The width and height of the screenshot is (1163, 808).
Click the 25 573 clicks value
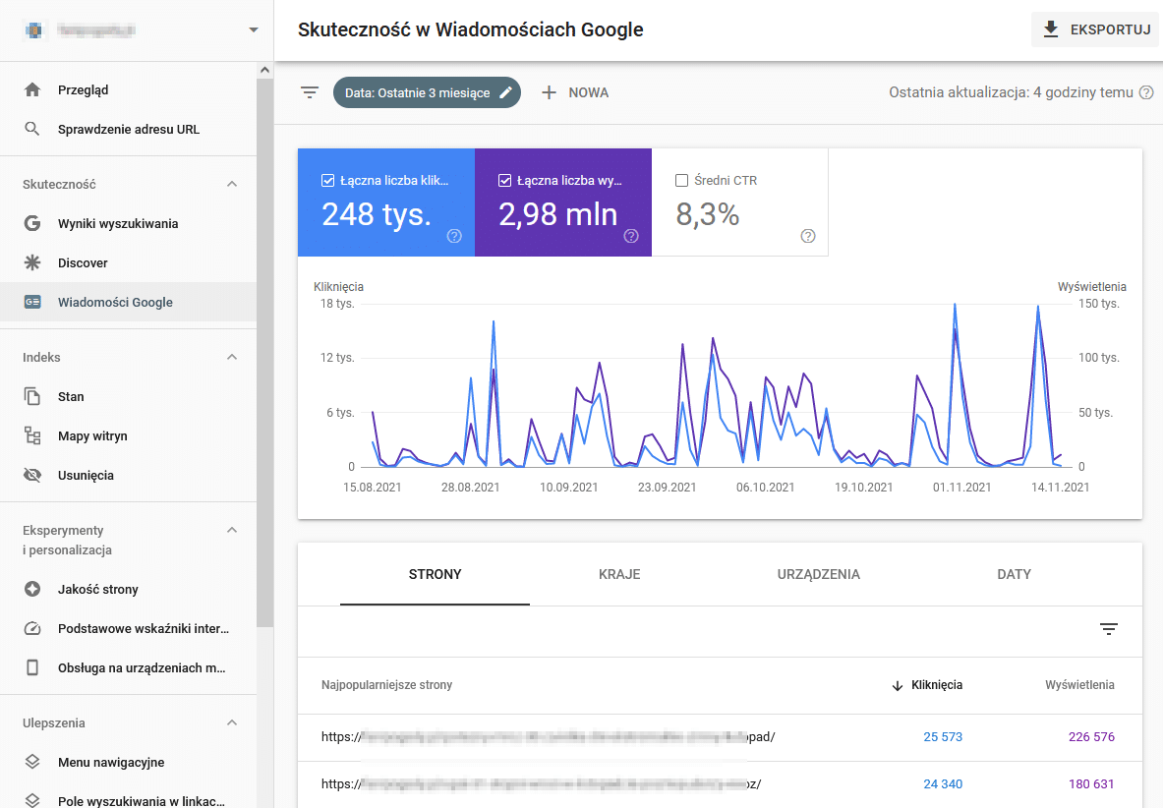click(x=943, y=737)
